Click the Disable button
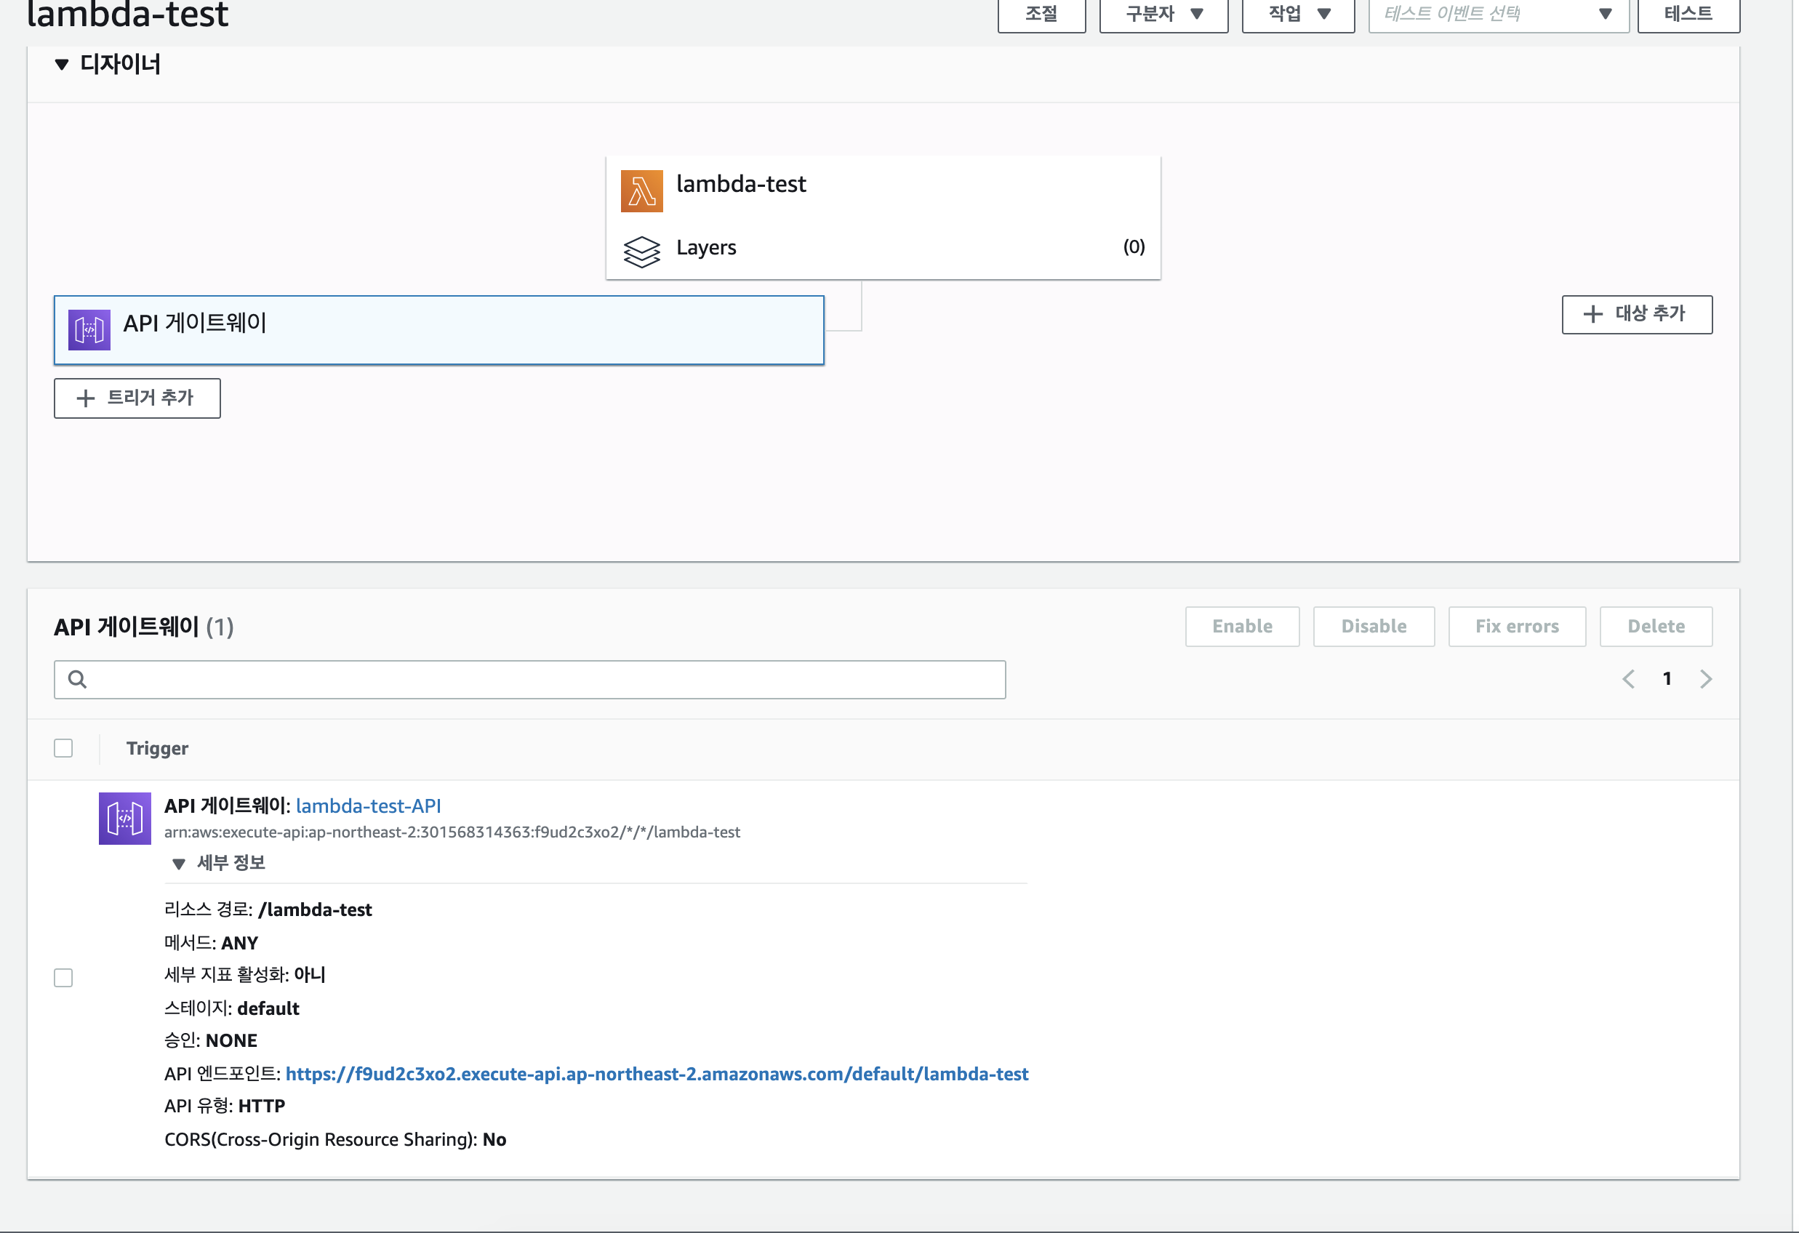 [x=1374, y=626]
